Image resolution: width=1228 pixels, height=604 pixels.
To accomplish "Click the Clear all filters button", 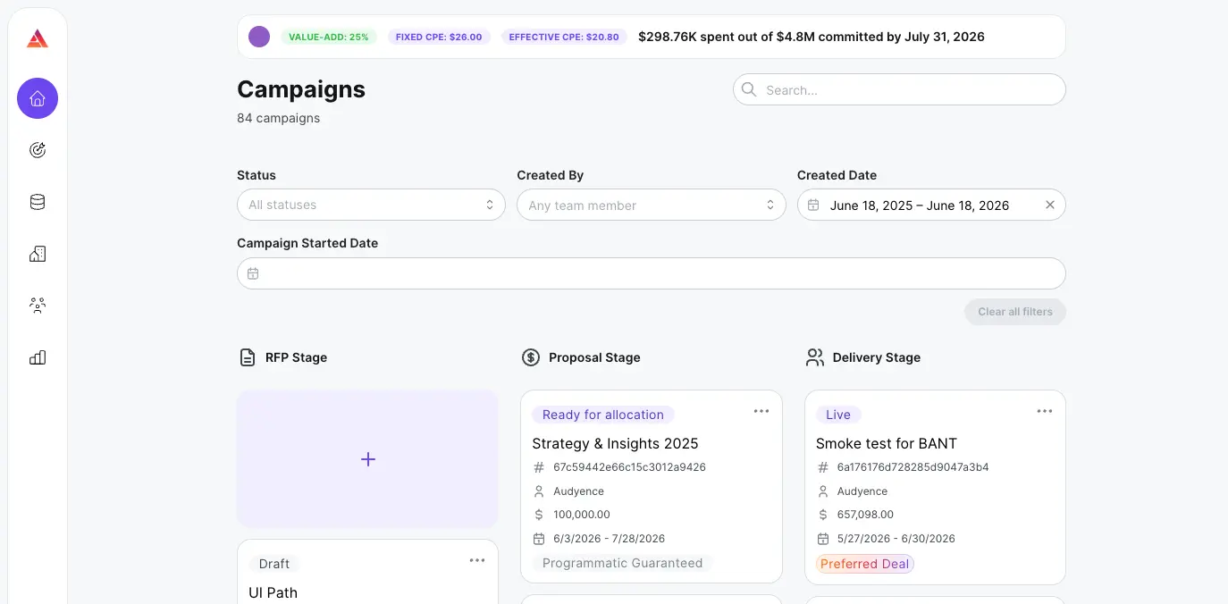I will point(1015,312).
